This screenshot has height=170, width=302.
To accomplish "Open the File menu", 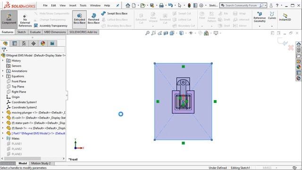I will coord(45,5).
